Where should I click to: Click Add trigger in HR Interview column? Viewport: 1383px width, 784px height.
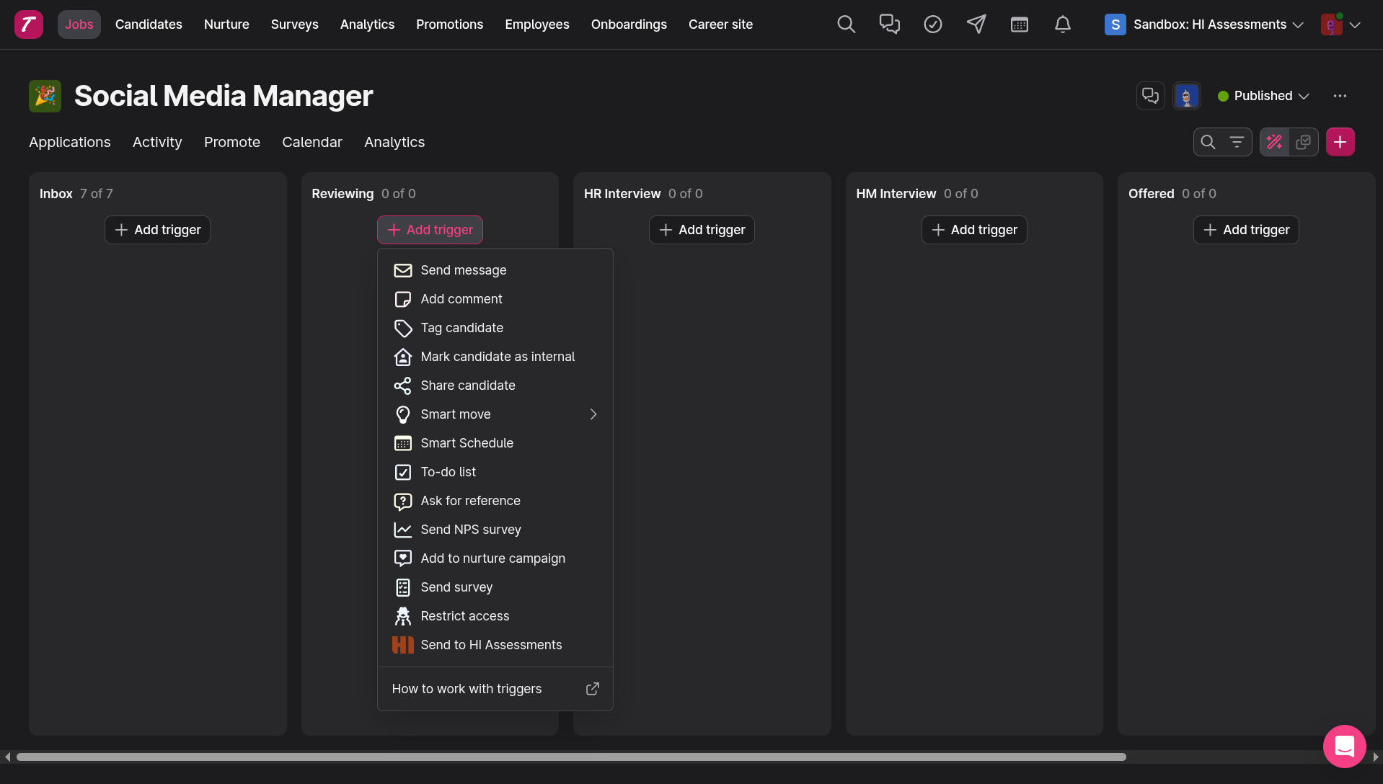point(702,230)
